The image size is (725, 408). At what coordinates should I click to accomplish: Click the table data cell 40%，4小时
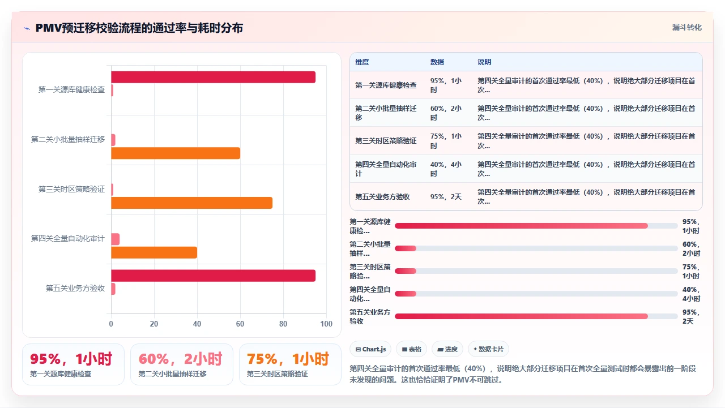(449, 169)
